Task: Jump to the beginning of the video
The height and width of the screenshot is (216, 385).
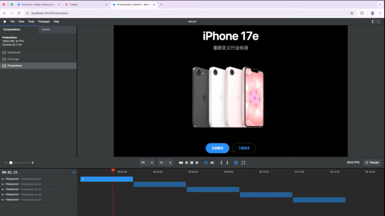Action: click(181, 163)
